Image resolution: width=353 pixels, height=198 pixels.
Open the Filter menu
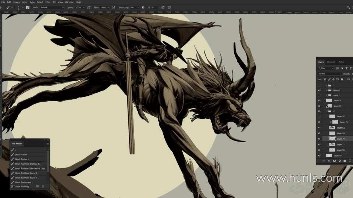click(48, 2)
